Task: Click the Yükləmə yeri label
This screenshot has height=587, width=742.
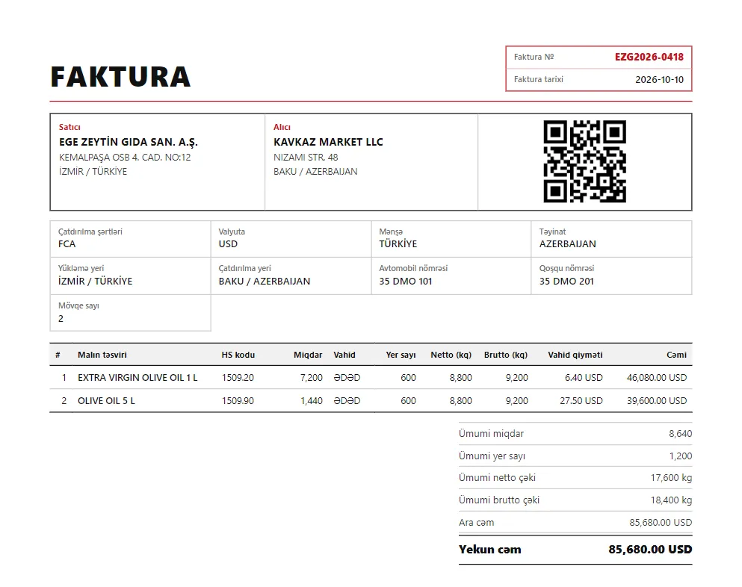Action: tap(81, 268)
